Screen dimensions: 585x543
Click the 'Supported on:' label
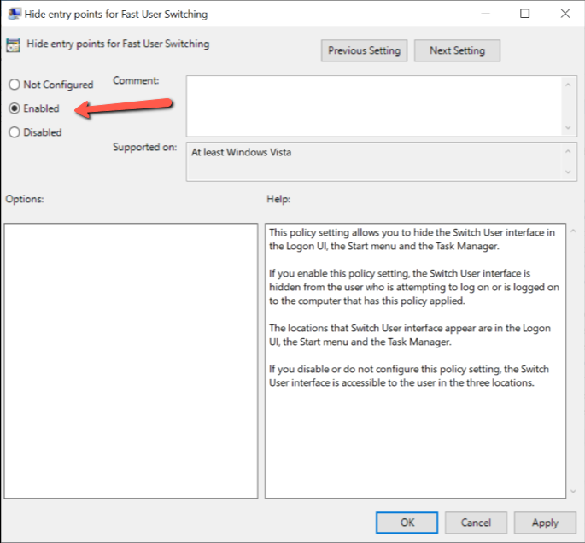pyautogui.click(x=145, y=147)
